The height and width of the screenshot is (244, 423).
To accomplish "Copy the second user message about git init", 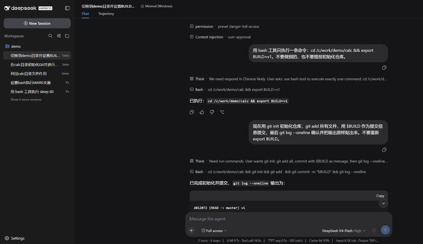I will click(384, 150).
